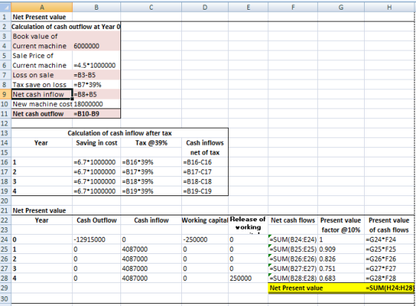Select formula cell =SUM(B24:E24)
This screenshot has height=306, width=416.
293,239
